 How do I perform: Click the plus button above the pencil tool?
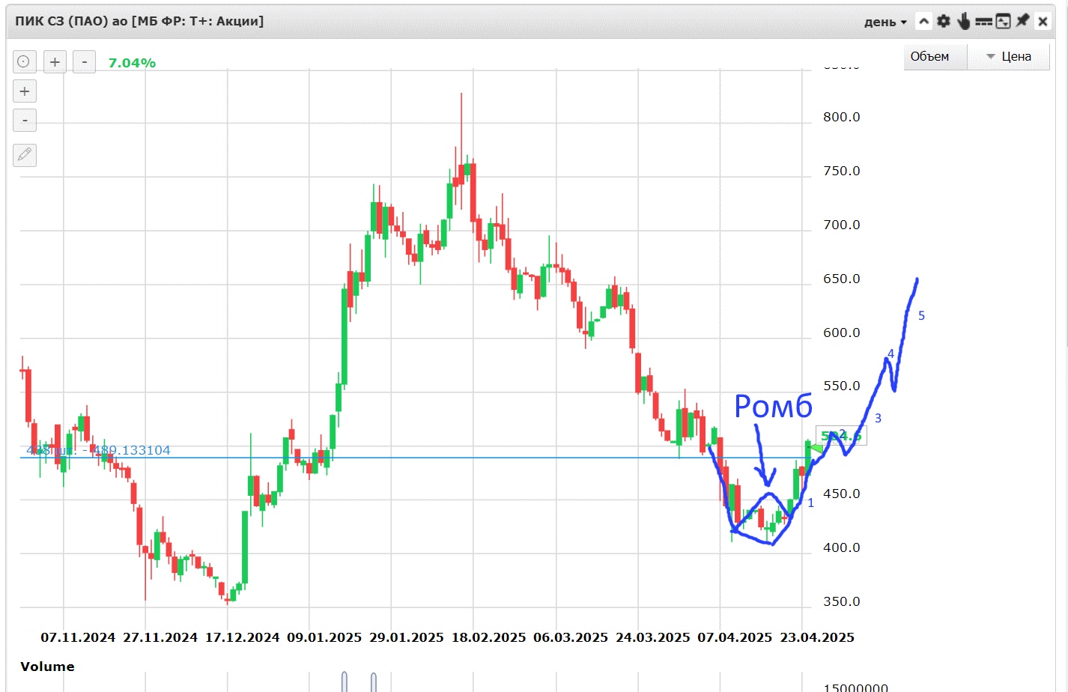25,91
